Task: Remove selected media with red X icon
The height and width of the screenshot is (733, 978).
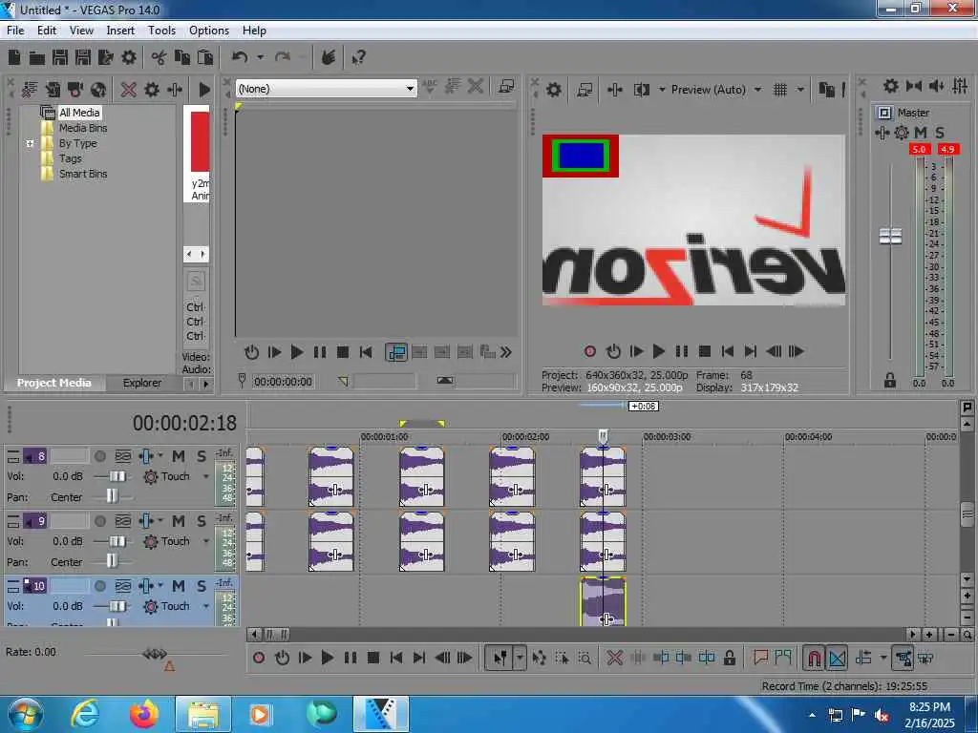Action: click(x=129, y=90)
